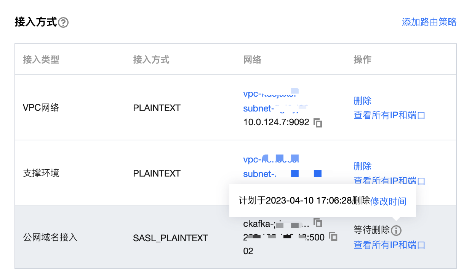
Task: Copy the 10.0.124.7:9092 address
Action: pos(318,123)
